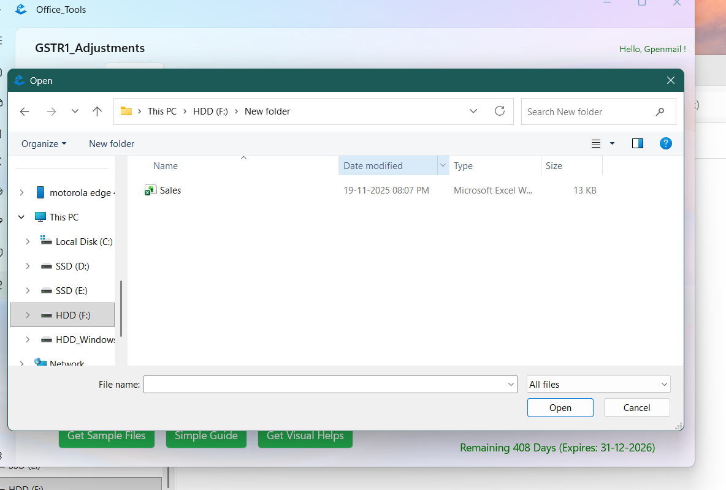Viewport: 726px width, 490px height.
Task: Open the Organize menu
Action: 43,143
